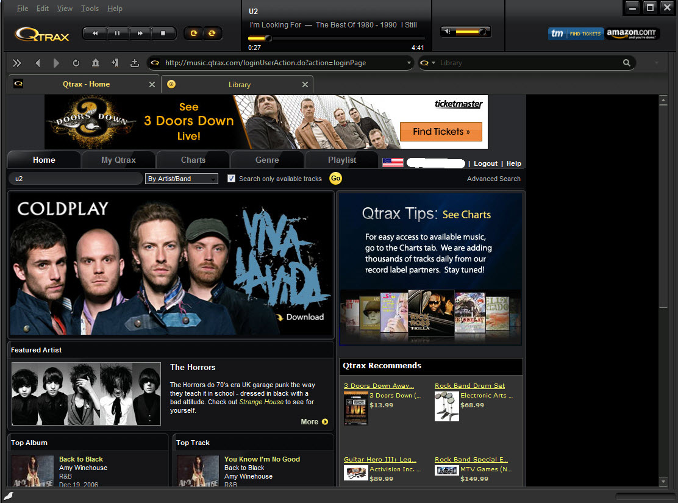Open the Back to Black top album link
This screenshot has height=503, width=678.
pos(81,459)
